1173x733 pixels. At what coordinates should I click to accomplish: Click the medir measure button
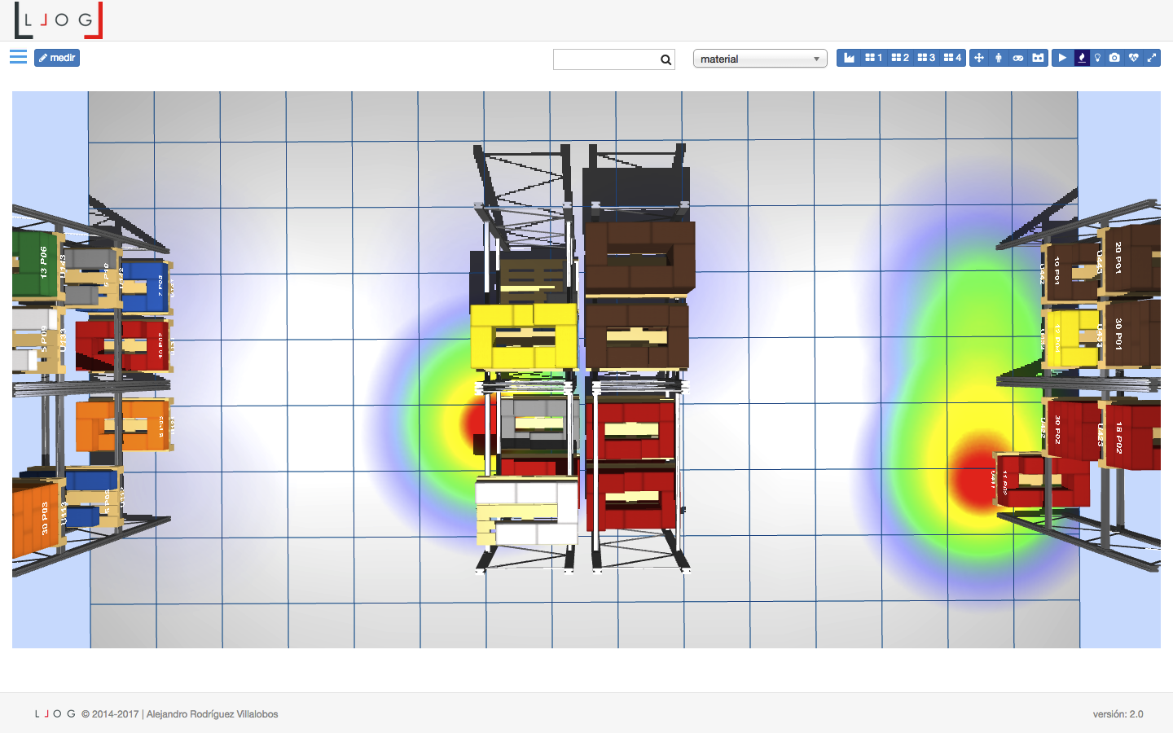tap(57, 58)
